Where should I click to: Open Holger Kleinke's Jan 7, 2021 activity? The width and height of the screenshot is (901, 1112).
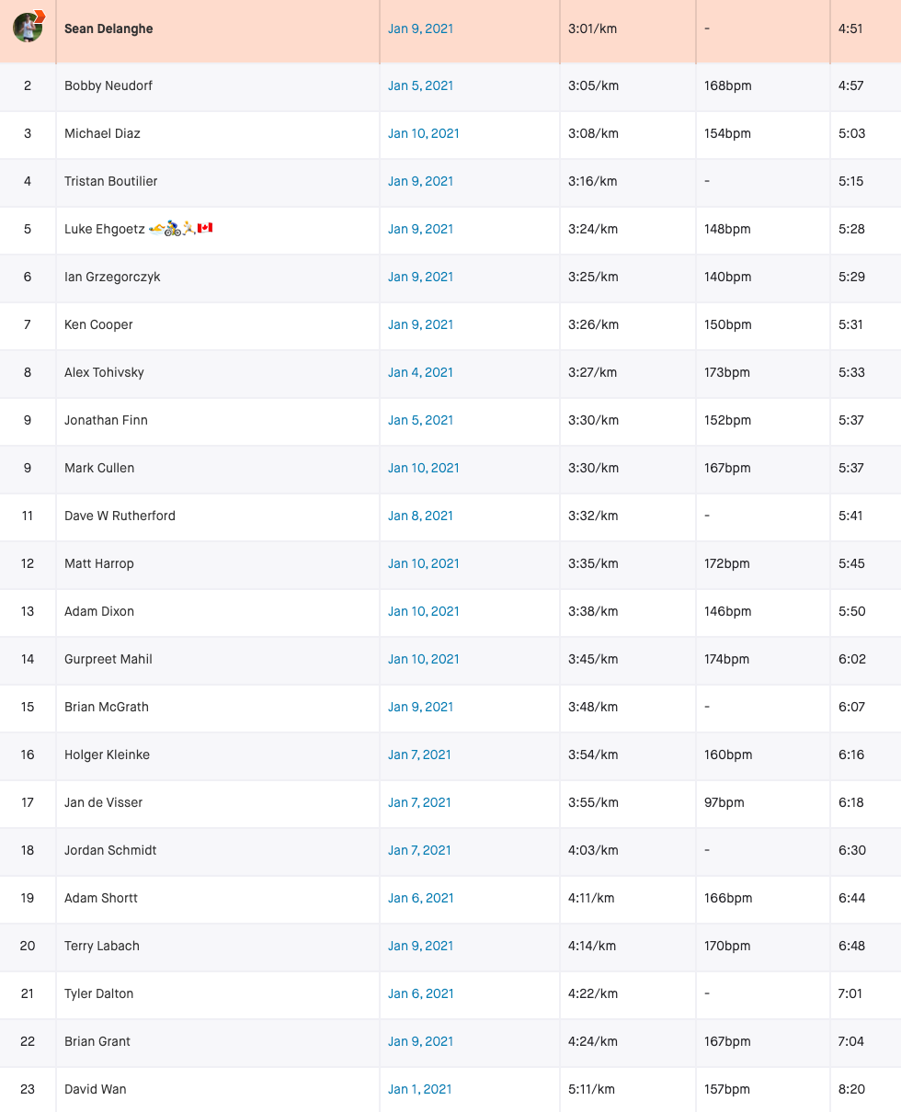[419, 755]
